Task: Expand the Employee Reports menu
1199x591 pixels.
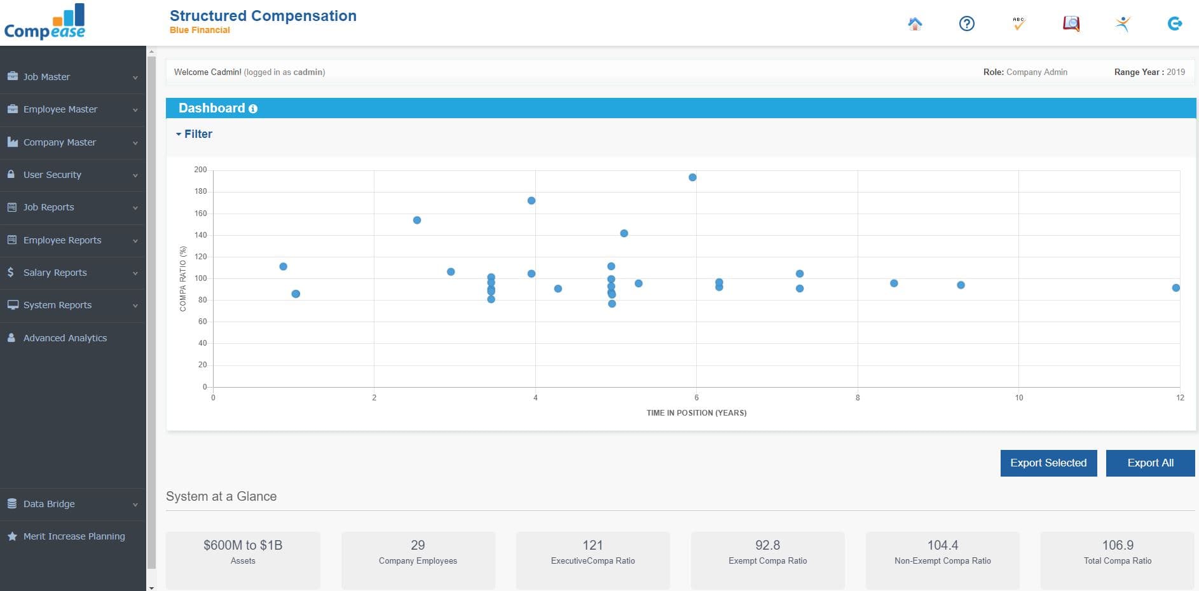Action: coord(73,240)
